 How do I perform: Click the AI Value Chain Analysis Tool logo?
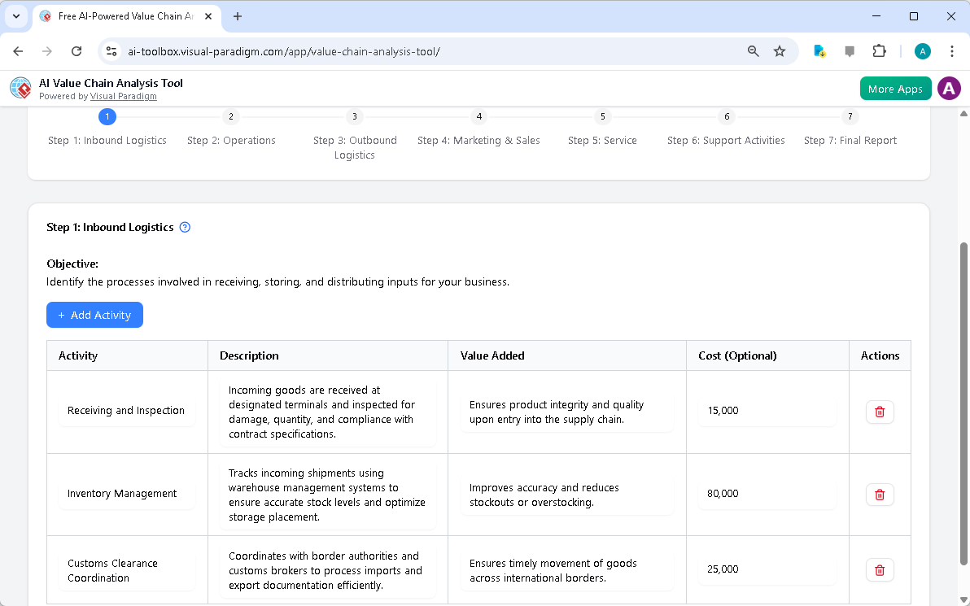[x=20, y=88]
